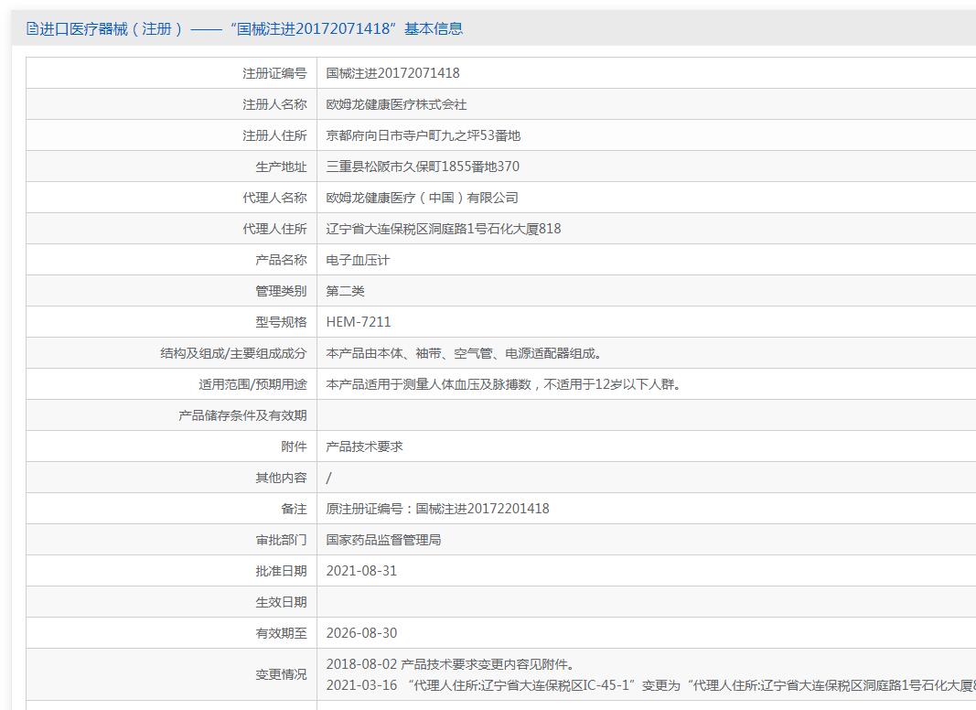Image resolution: width=976 pixels, height=710 pixels.
Task: Click the 代理人名称 label
Action: (274, 198)
